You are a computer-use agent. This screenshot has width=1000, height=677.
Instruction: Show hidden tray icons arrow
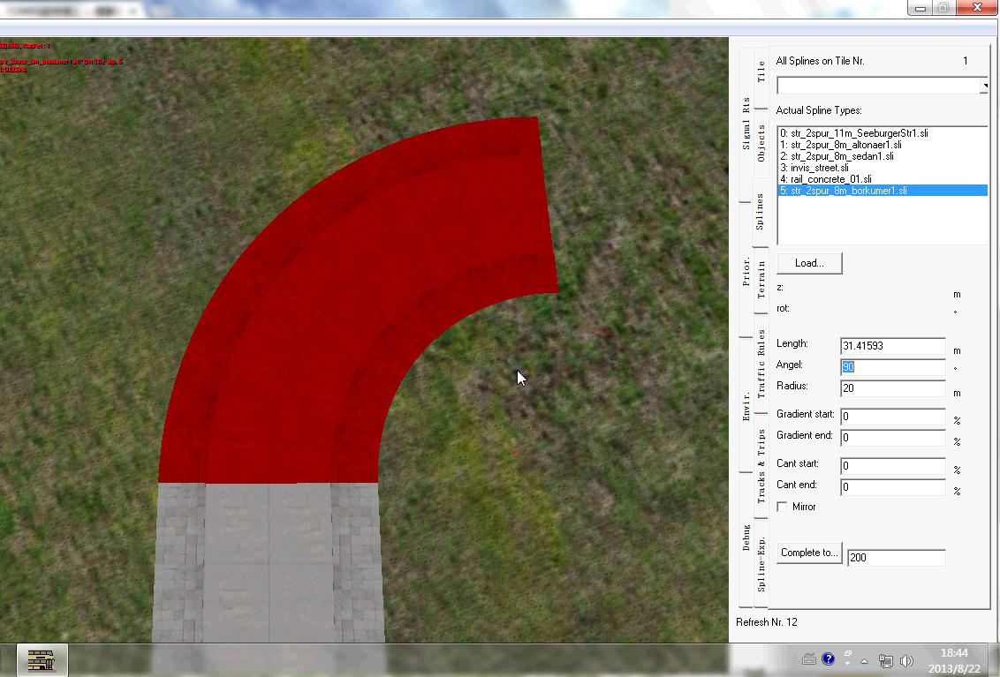pyautogui.click(x=864, y=660)
